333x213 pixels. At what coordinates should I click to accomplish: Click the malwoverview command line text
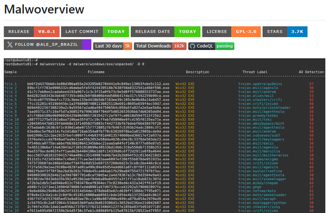[x=92, y=64]
